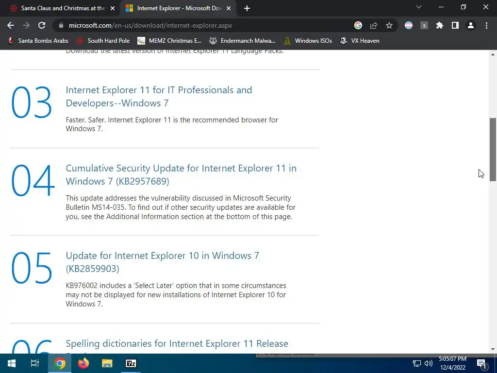The height and width of the screenshot is (373, 497).
Task: Open Update for Internet Explorer 10 KB2859903 link
Action: pos(162,262)
